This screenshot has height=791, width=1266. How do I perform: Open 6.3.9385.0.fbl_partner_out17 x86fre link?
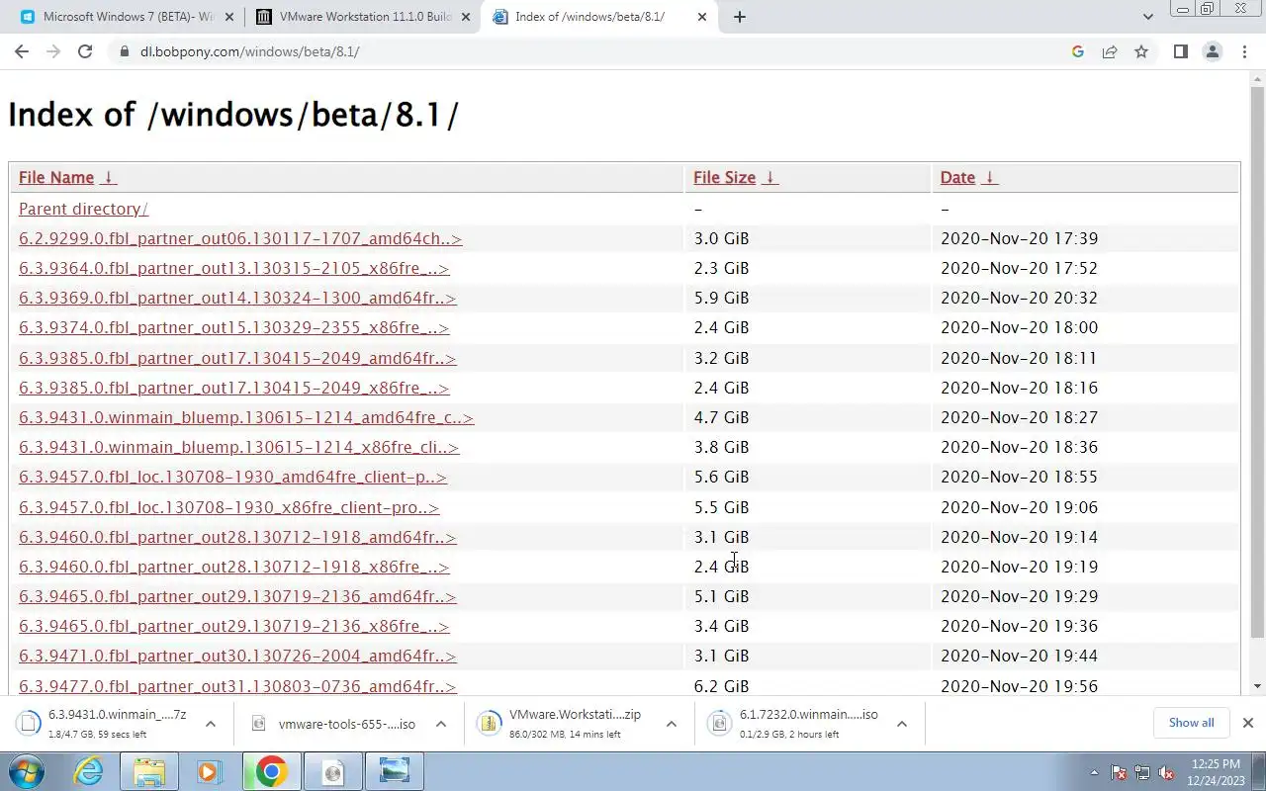coord(233,388)
